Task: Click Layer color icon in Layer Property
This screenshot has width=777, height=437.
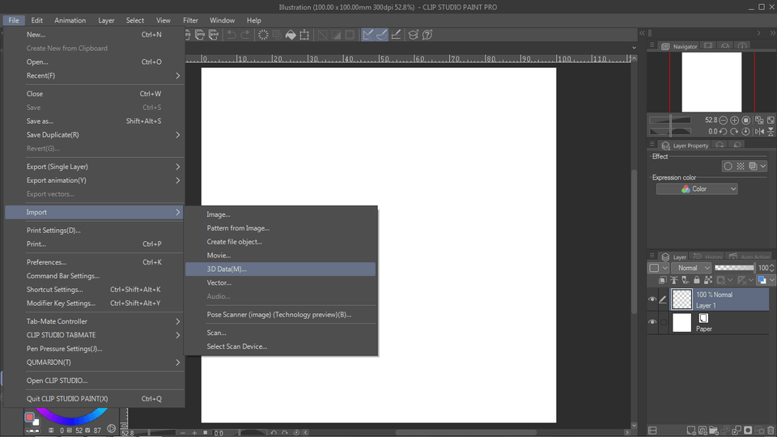Action: (x=753, y=166)
